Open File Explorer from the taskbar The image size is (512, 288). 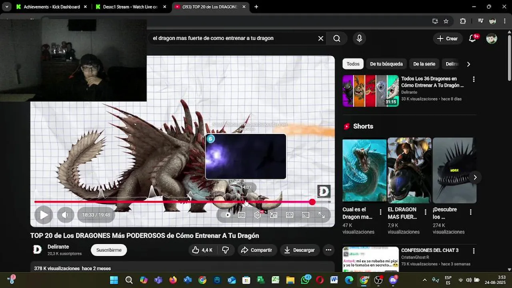coord(290,280)
